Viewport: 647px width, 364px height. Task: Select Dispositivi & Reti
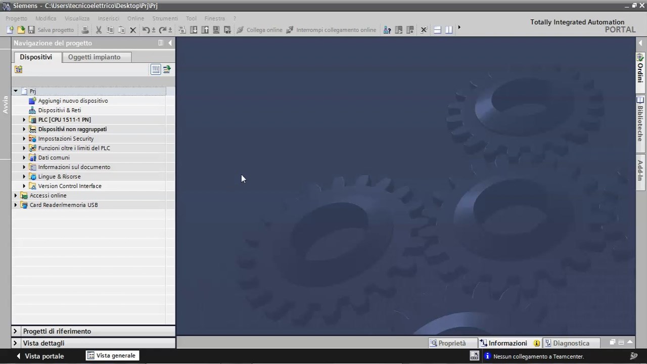click(59, 110)
